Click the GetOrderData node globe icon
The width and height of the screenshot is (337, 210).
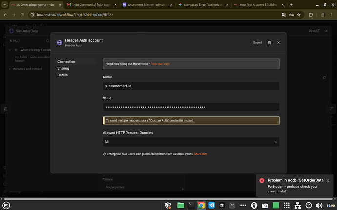(x=11, y=31)
